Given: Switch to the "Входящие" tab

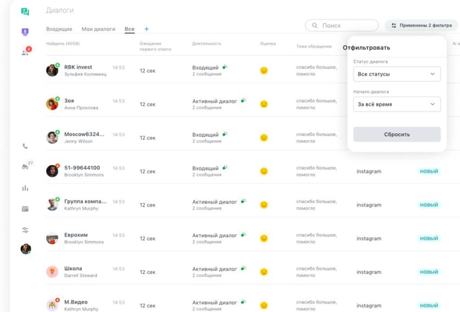Looking at the screenshot, I should coord(59,29).
